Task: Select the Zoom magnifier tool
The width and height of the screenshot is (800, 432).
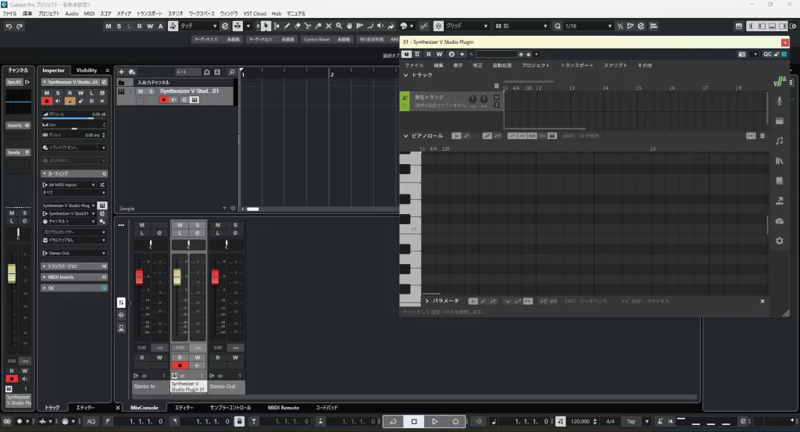Action: click(339, 26)
